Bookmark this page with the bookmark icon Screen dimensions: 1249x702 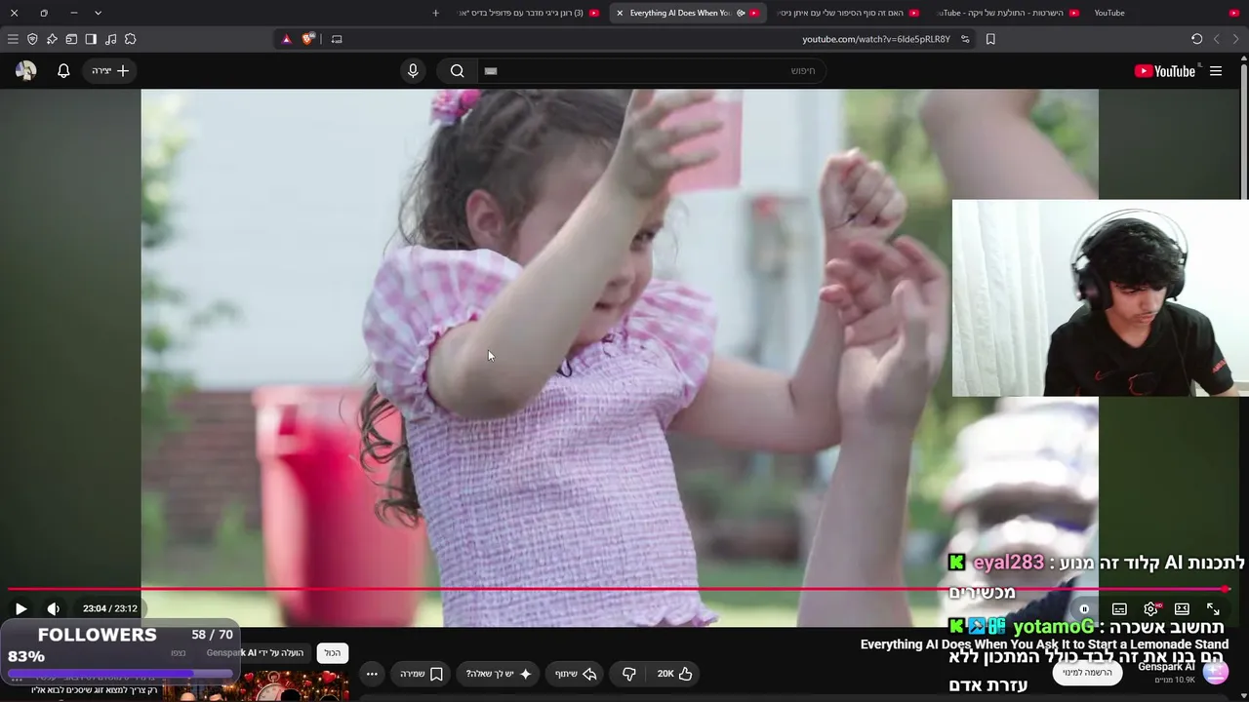point(990,39)
